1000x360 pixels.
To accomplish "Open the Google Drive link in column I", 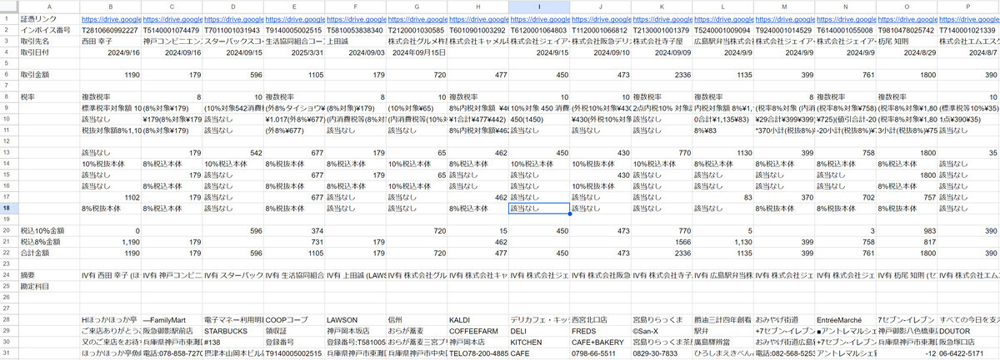I will coord(539,17).
